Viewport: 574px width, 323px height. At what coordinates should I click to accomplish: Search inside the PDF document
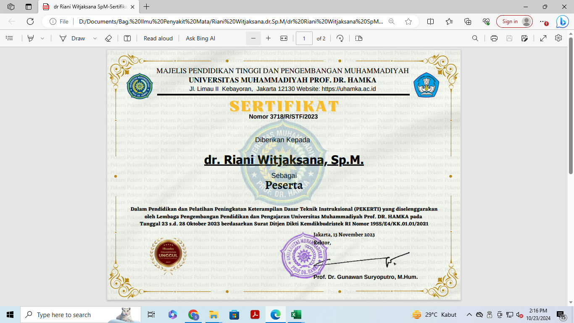coord(475,38)
